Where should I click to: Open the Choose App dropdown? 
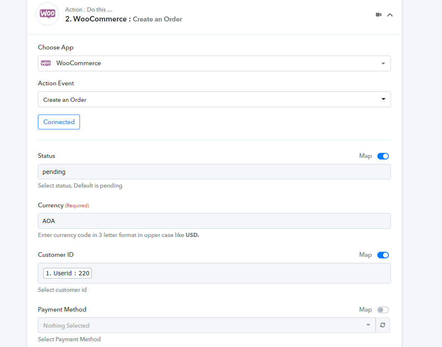[x=214, y=63]
